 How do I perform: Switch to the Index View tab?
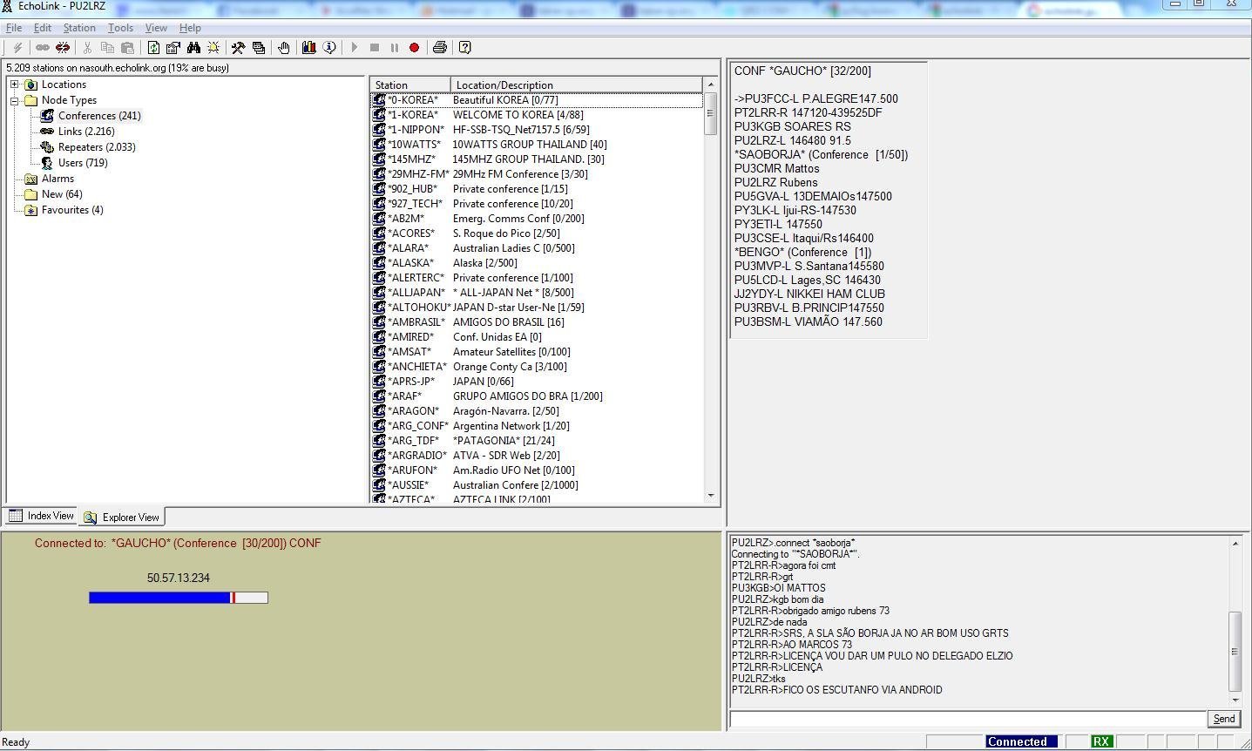42,516
